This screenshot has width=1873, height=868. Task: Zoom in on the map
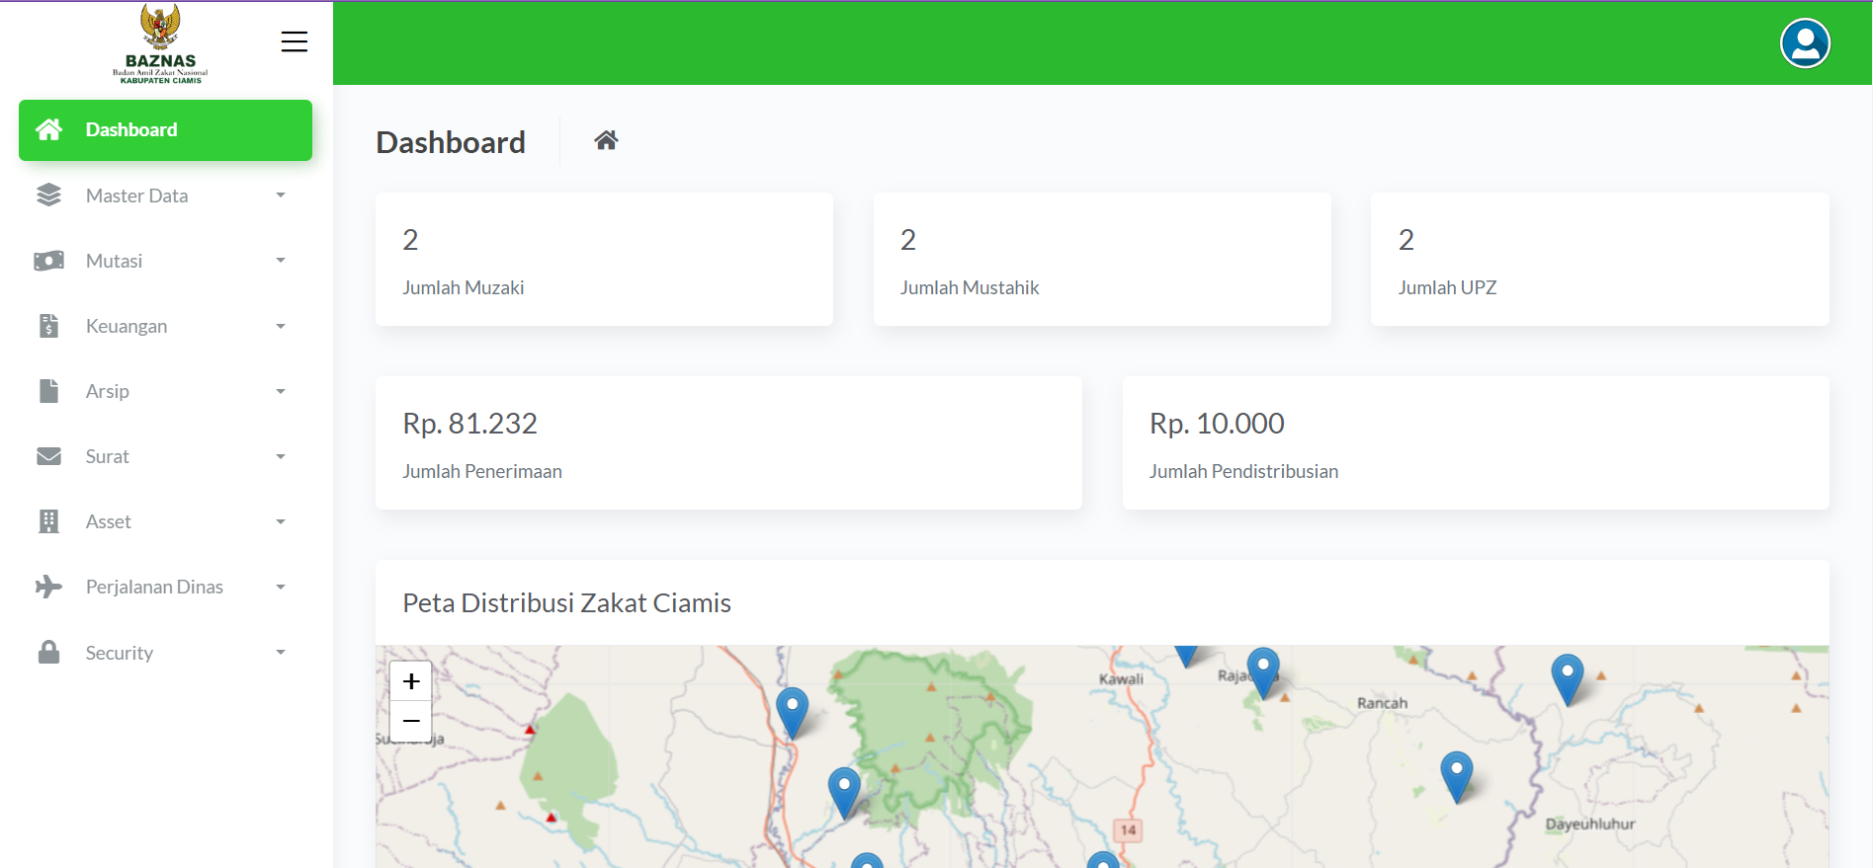click(x=411, y=681)
